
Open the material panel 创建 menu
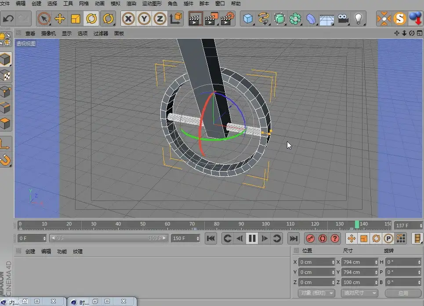[30, 251]
